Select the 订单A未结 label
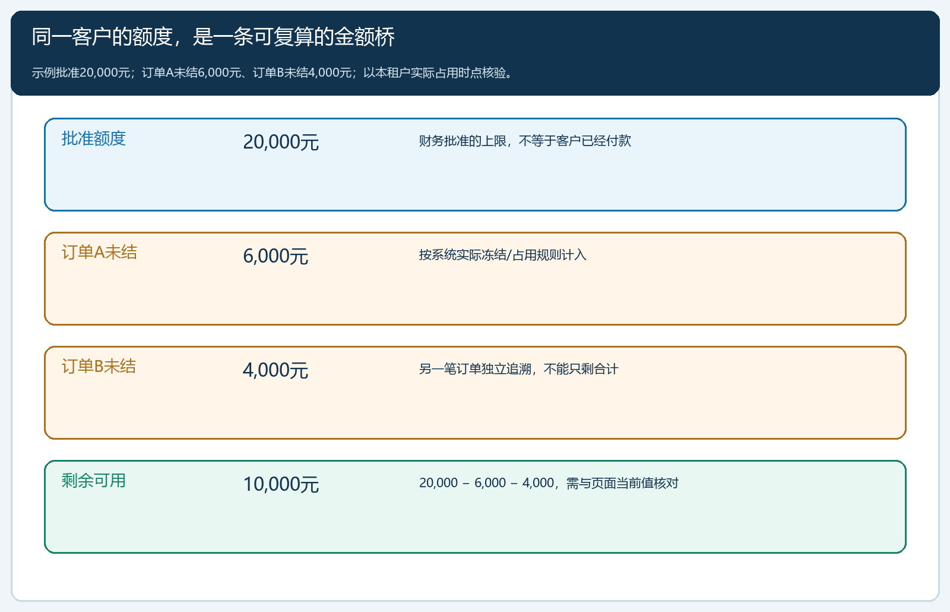This screenshot has width=950, height=612. (99, 253)
